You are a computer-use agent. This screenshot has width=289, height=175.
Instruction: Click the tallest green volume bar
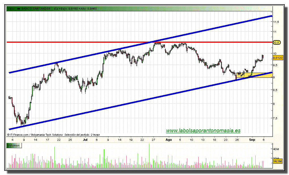pyautogui.click(x=149, y=155)
